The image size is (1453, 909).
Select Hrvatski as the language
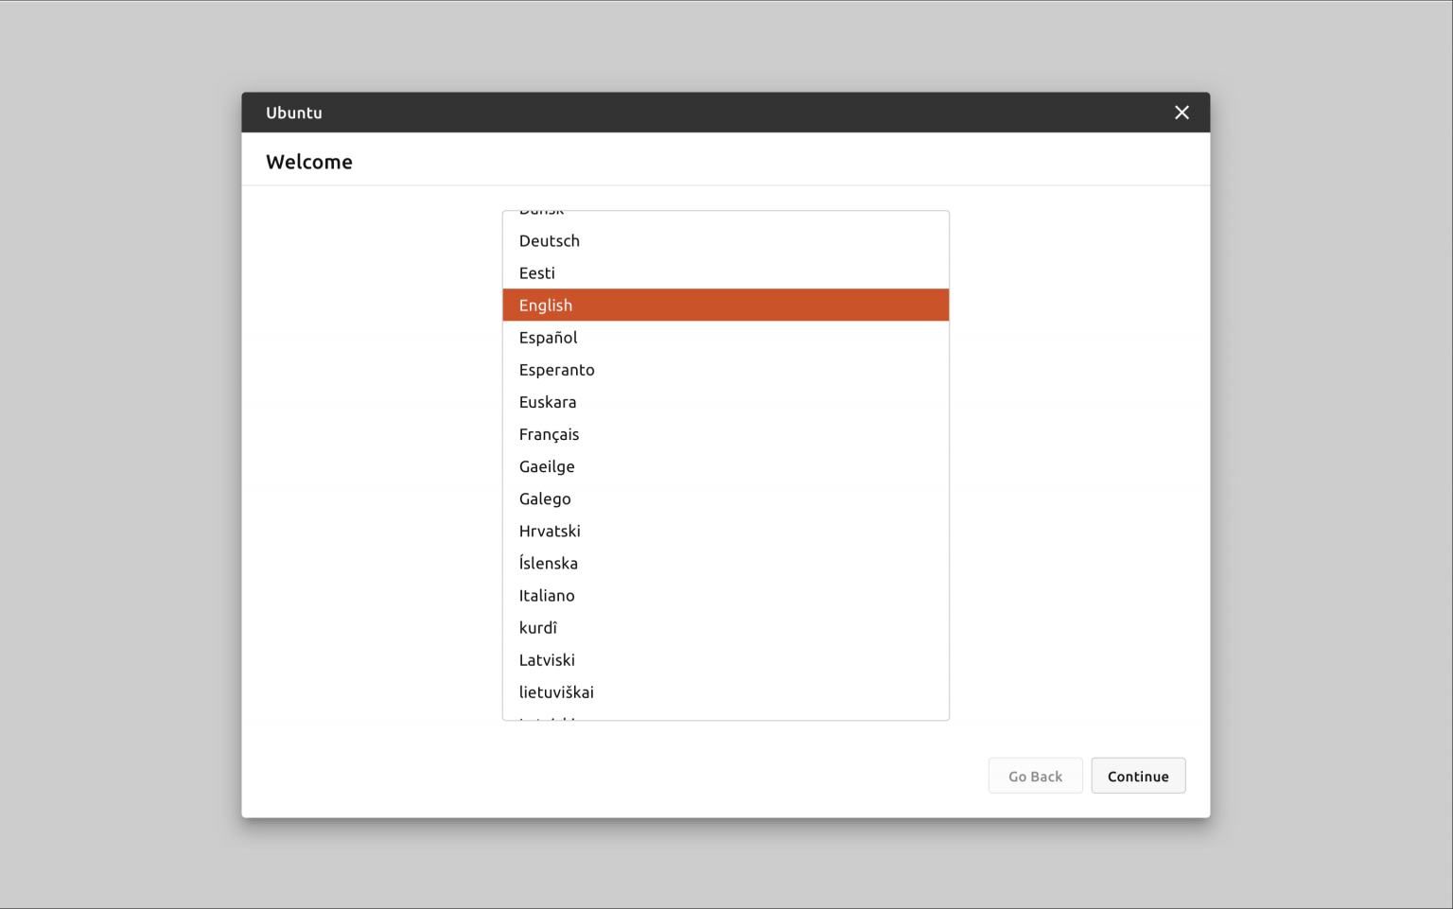coord(726,530)
